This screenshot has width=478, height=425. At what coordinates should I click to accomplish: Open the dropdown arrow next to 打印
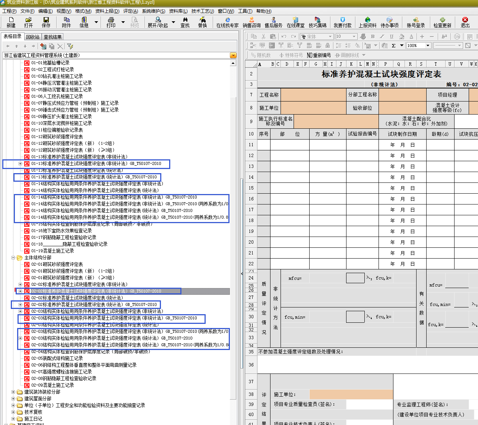point(123,22)
